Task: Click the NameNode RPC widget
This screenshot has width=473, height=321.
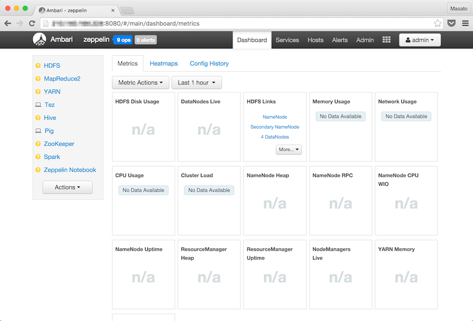Action: pos(340,200)
